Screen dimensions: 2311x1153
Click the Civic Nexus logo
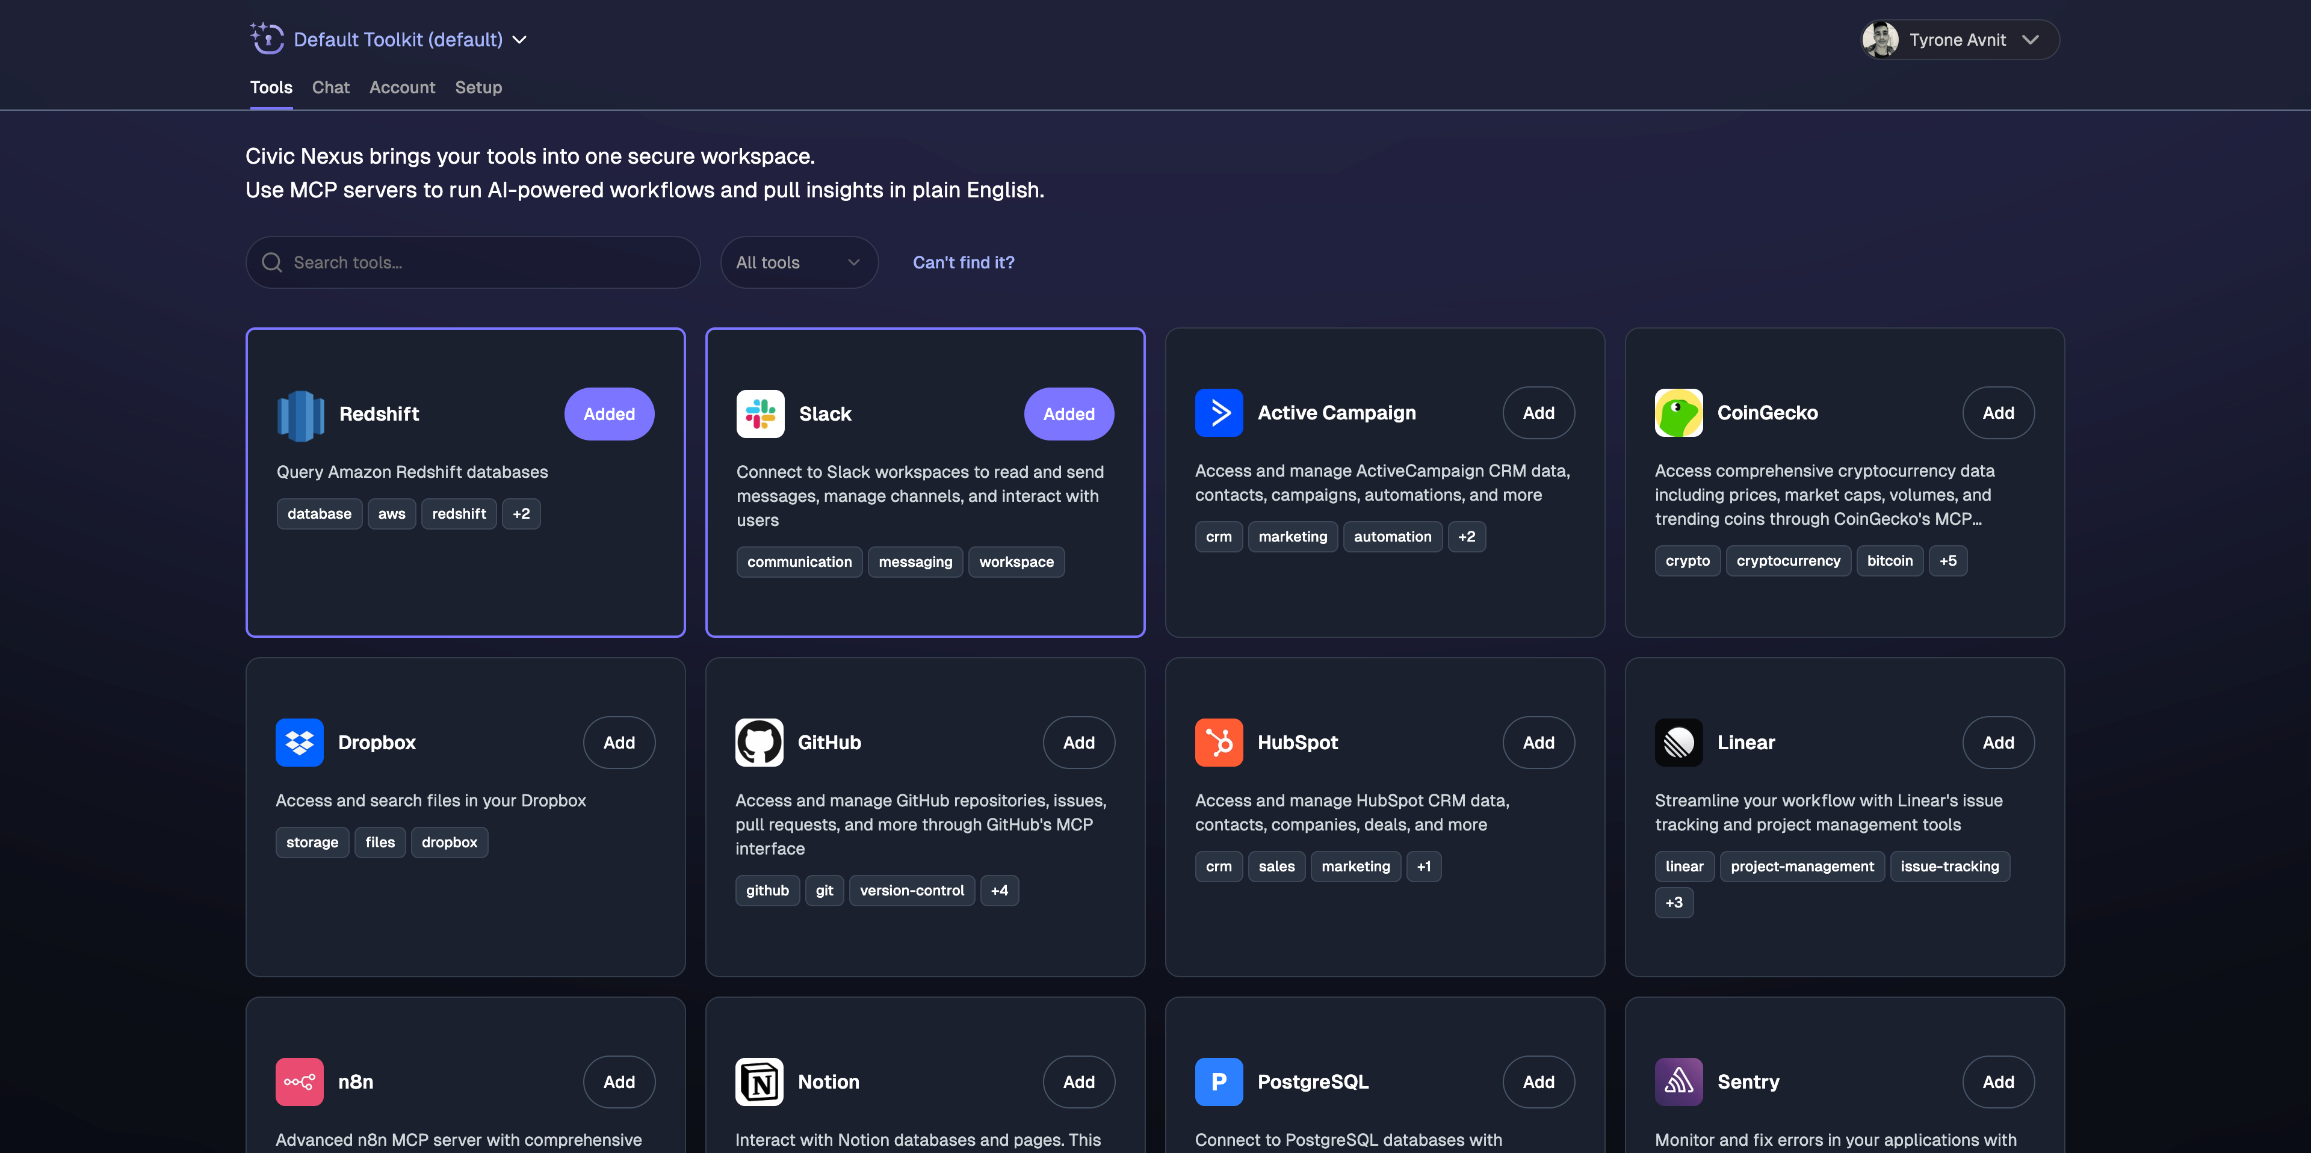(x=267, y=39)
